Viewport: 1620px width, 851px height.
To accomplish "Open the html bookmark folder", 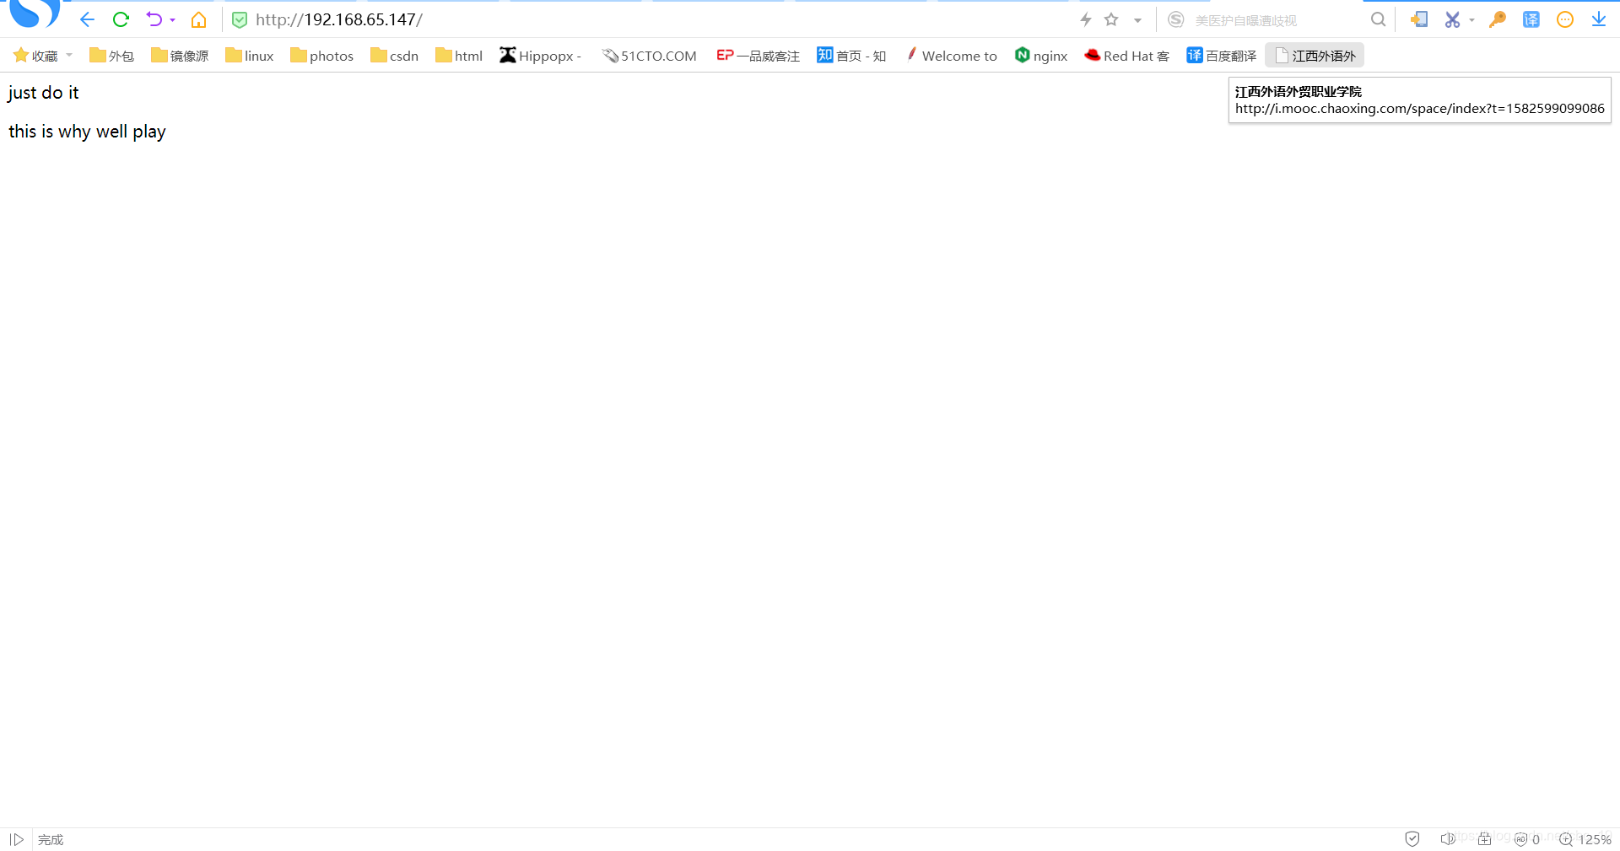I will coord(459,56).
